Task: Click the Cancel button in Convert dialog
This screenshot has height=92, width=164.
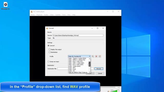Action: (x=100, y=73)
